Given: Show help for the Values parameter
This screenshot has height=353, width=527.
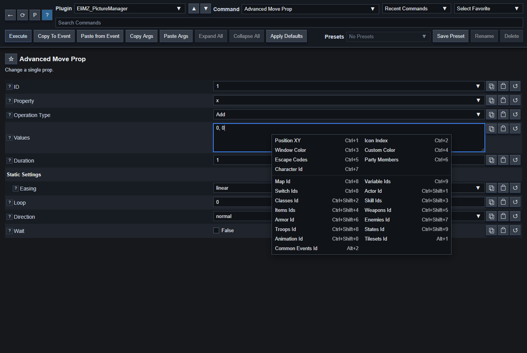Looking at the screenshot, I should point(10,138).
